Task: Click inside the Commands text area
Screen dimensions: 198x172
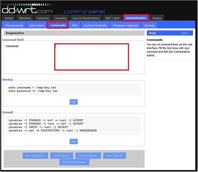Action: click(91, 57)
